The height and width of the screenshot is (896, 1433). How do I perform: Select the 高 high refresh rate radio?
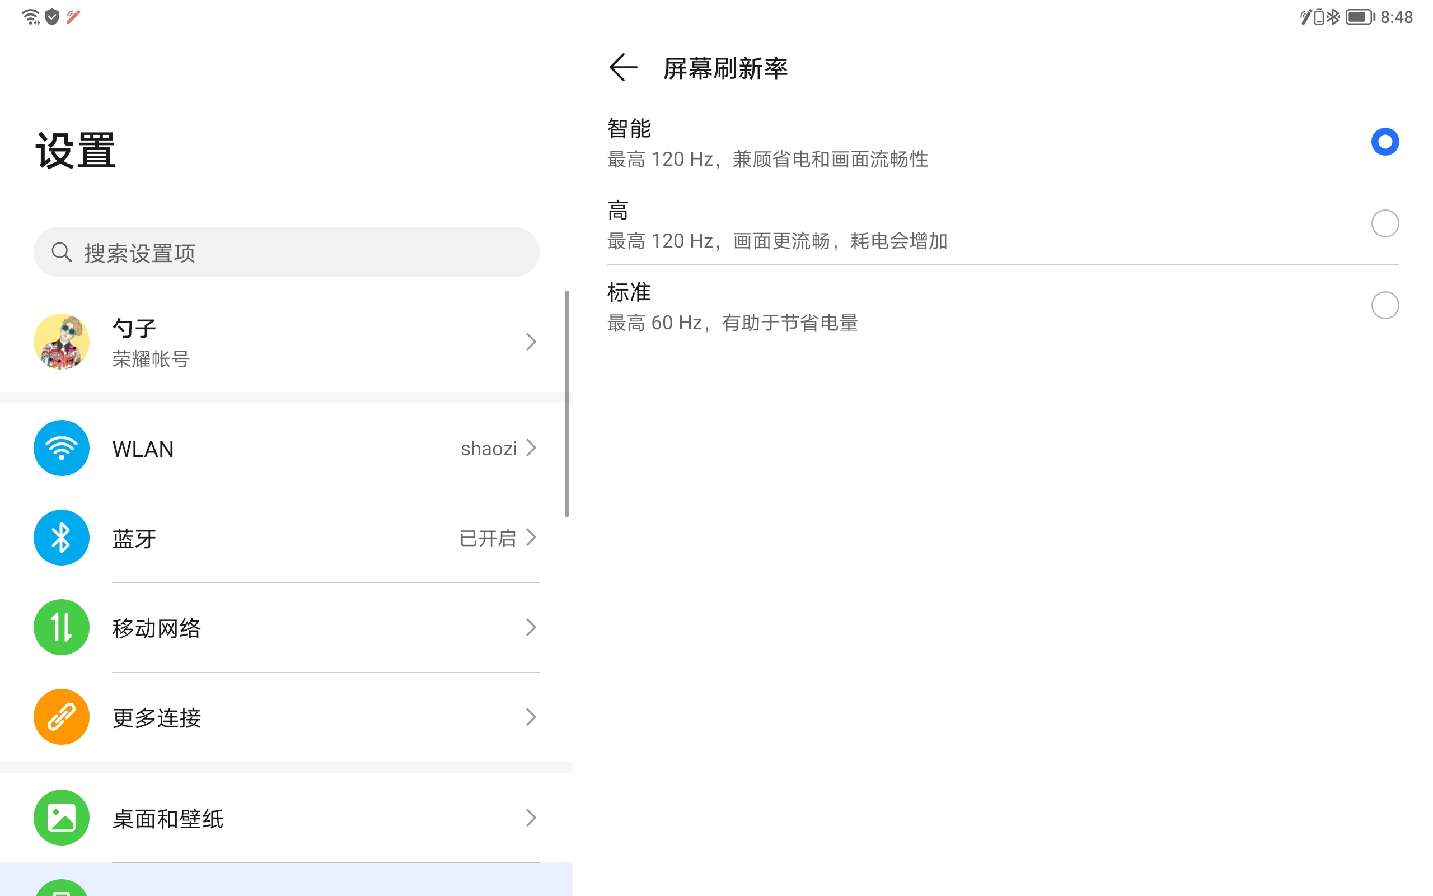(1384, 223)
